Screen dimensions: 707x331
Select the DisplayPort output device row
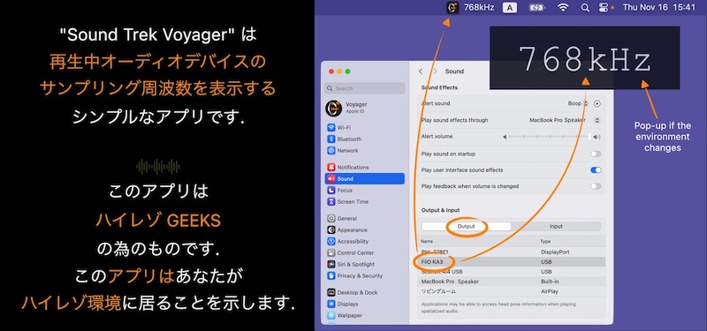512,252
